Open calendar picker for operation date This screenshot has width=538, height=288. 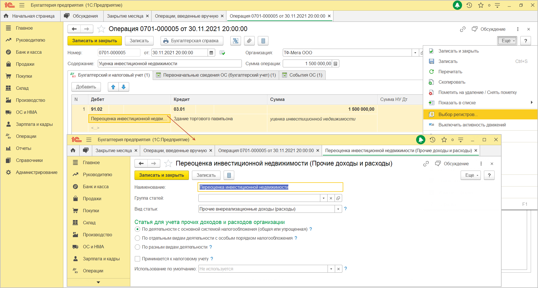pos(212,53)
